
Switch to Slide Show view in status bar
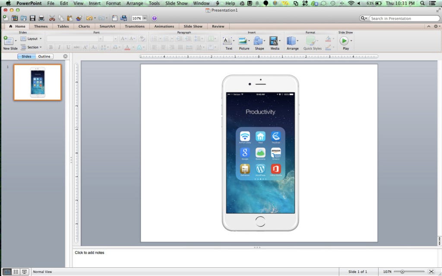[x=25, y=272]
